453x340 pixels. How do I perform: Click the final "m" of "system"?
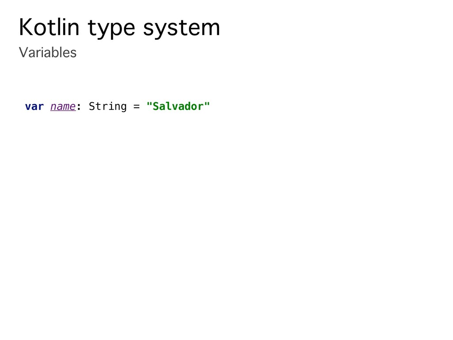click(211, 29)
